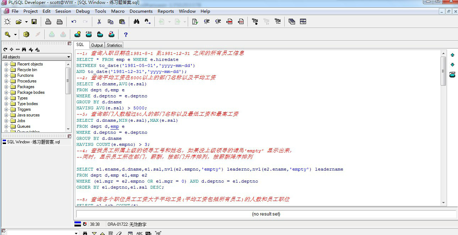The height and width of the screenshot is (235, 458).
Task: Expand the Procedures folder node
Action: (x=6, y=81)
